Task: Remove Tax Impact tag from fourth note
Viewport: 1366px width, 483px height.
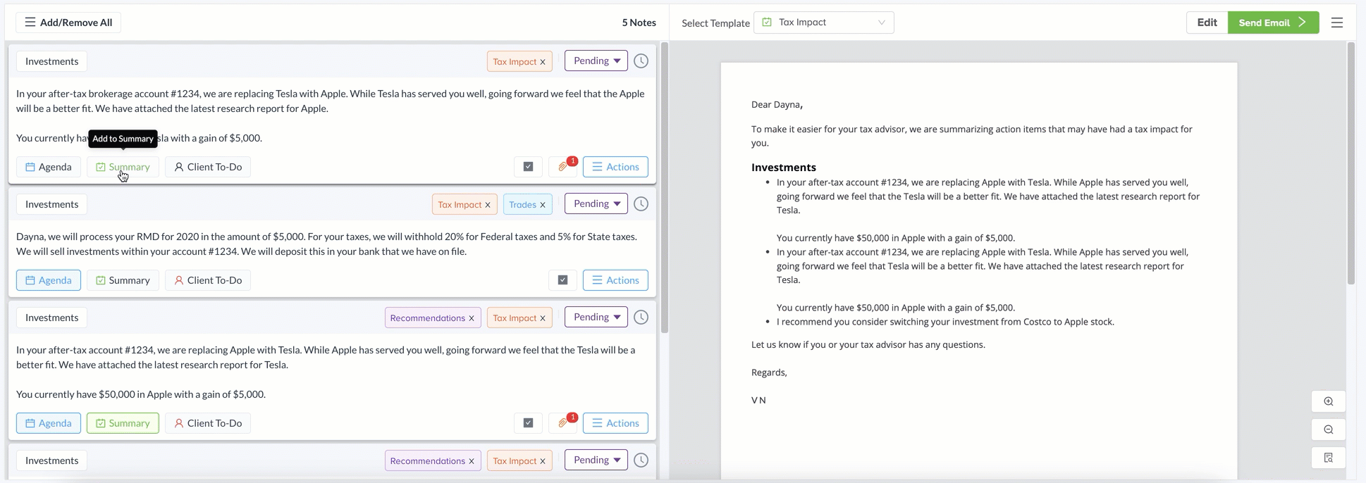Action: pyautogui.click(x=543, y=461)
